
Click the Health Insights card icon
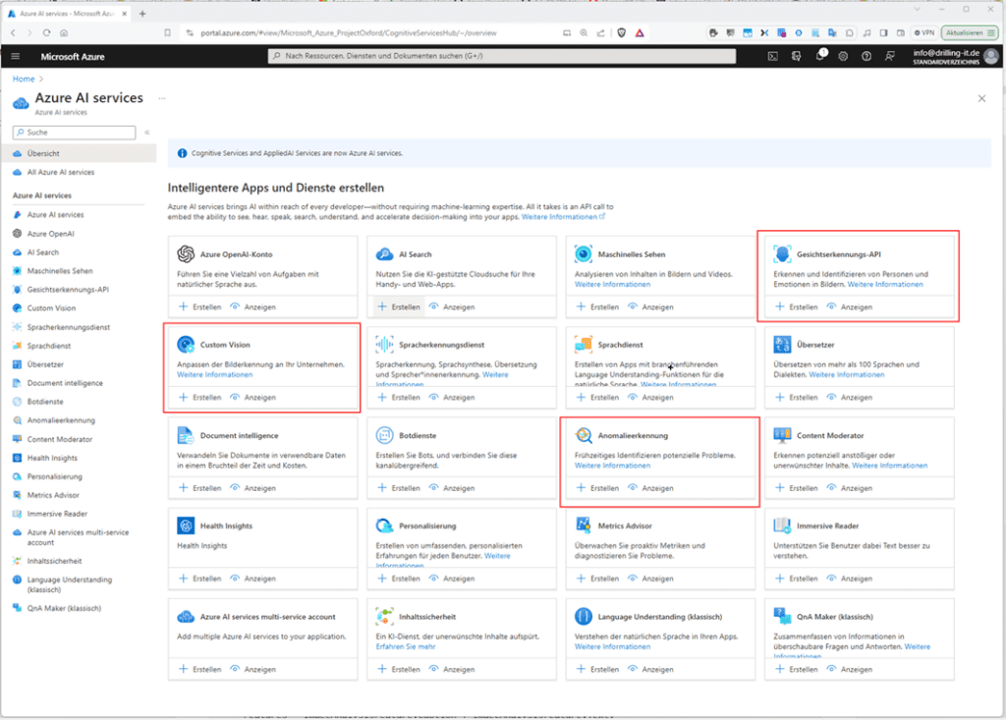pos(186,526)
